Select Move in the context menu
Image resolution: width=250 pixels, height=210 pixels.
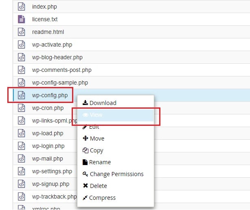click(97, 139)
